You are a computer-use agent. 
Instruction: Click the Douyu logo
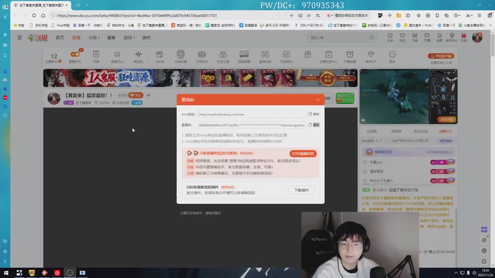click(x=38, y=38)
